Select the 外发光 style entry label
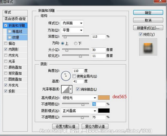 pos(14,85)
